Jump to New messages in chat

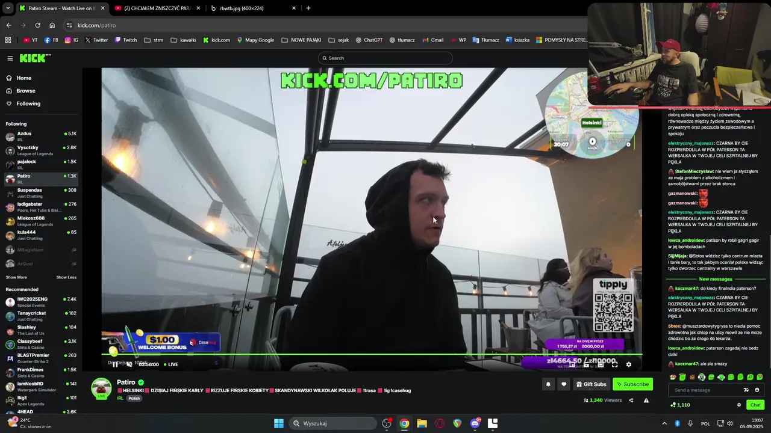[716, 279]
